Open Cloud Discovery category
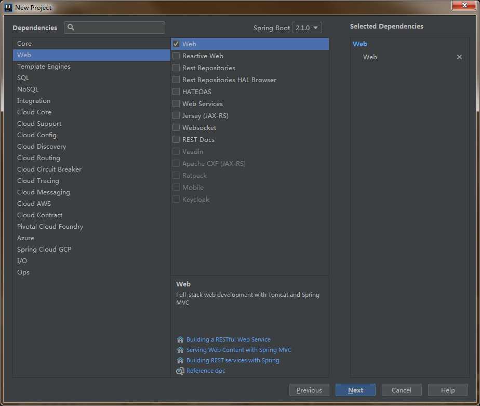 point(91,147)
